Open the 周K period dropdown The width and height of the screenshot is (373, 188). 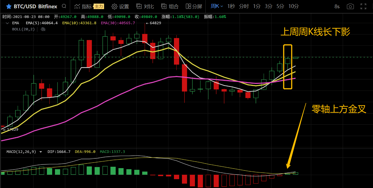(217, 6)
